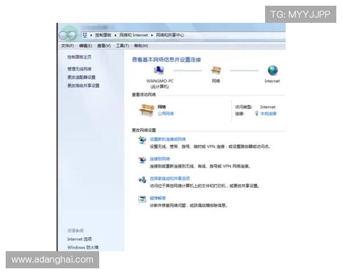Go to 控制面板主页
The image size is (342, 274).
tap(79, 57)
